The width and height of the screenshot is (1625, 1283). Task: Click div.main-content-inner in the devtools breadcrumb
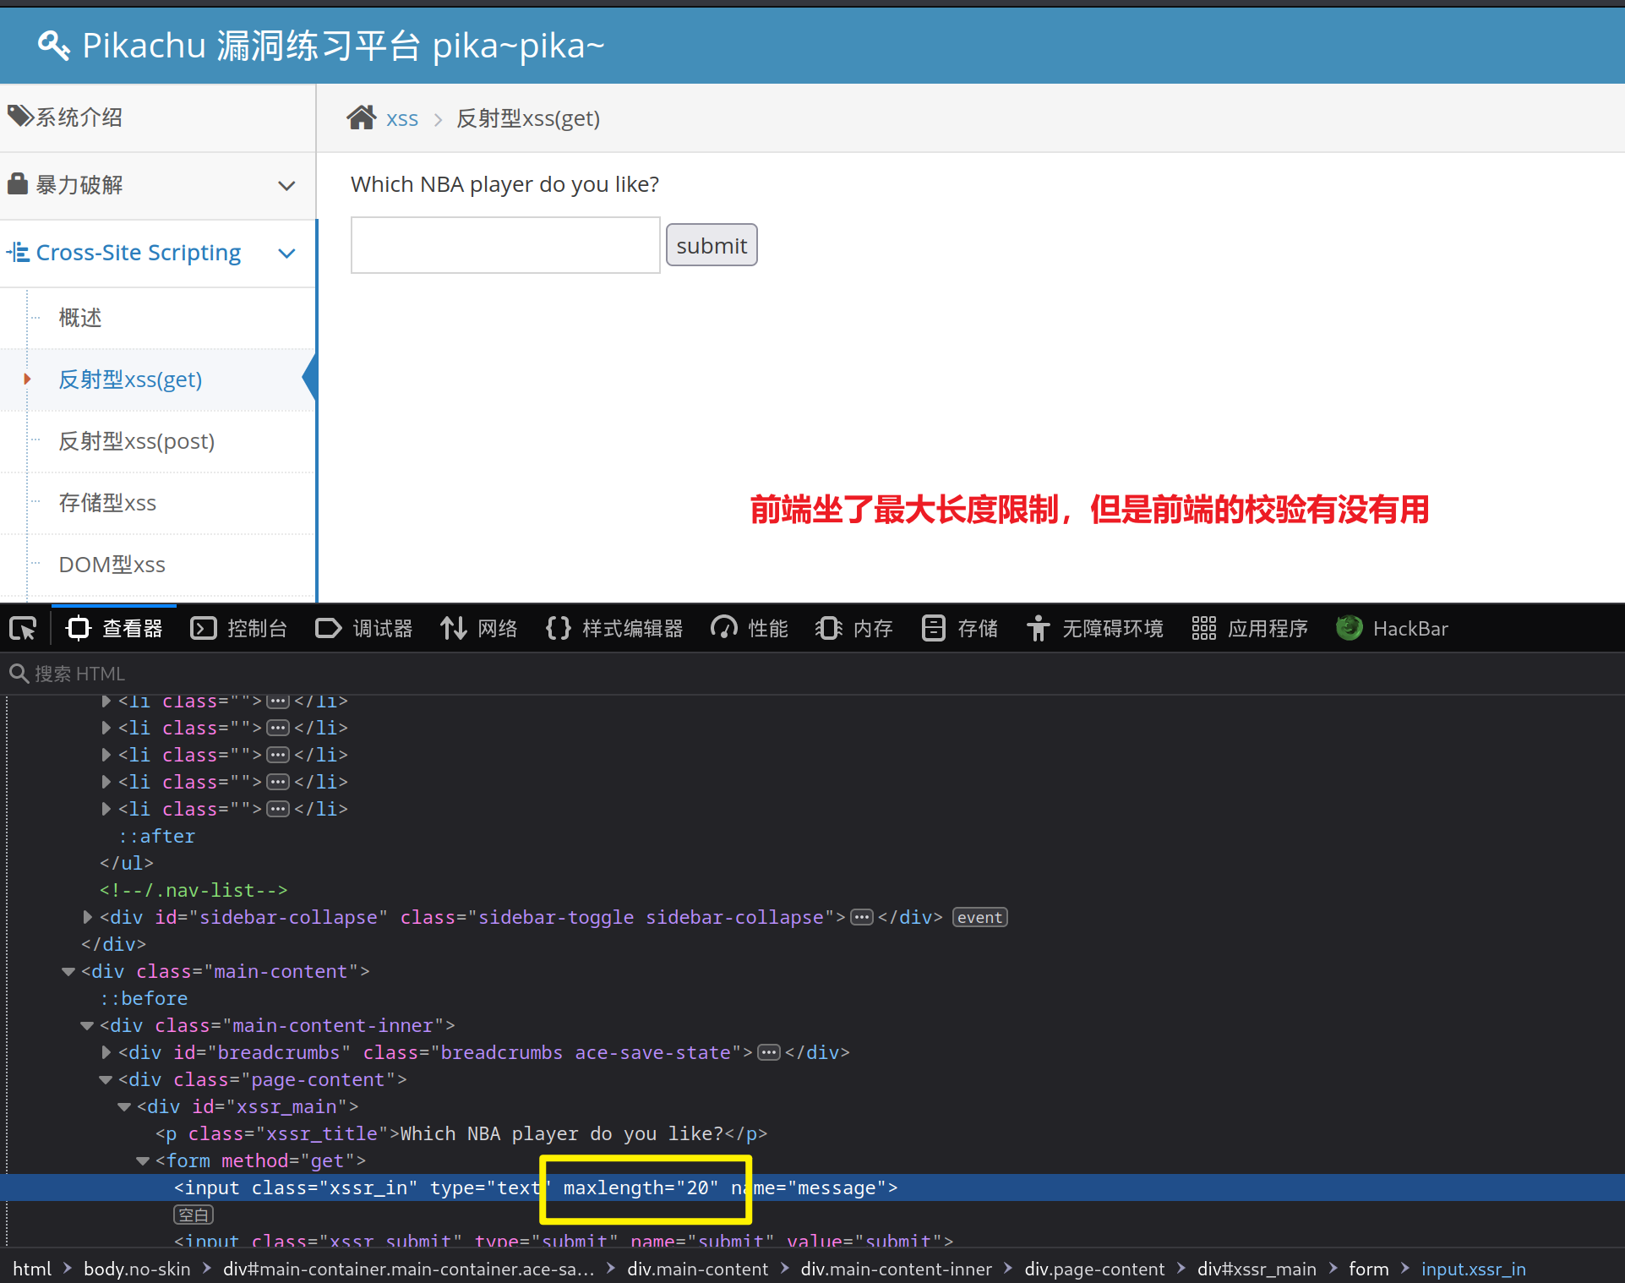click(x=896, y=1269)
